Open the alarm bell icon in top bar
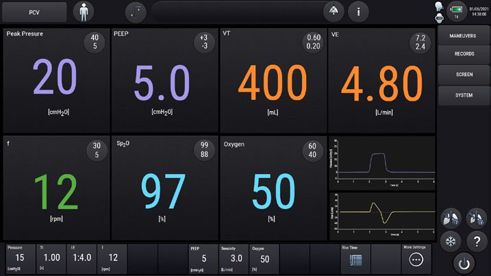 (333, 12)
